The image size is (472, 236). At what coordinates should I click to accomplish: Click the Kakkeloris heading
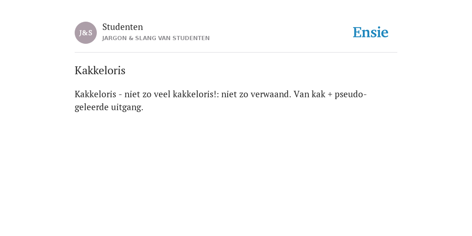point(100,71)
